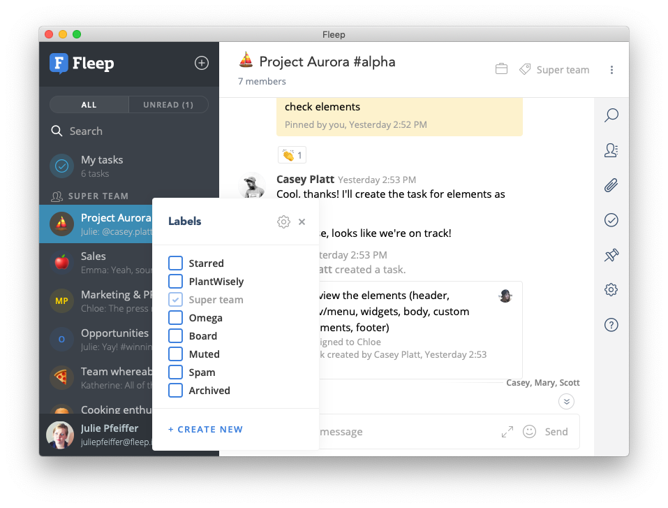668x508 pixels.
Task: Select the Project Aurora conversation
Action: (96, 224)
